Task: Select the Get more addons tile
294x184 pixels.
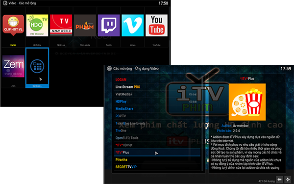Action: (37, 68)
